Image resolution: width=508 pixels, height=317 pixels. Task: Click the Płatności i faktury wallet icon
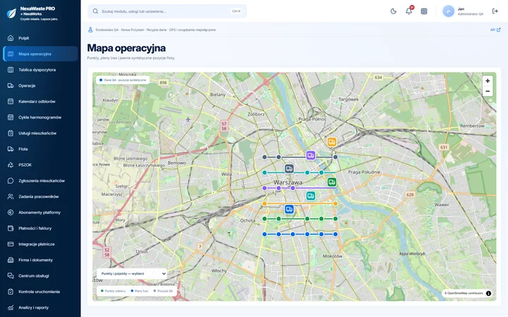(x=11, y=228)
